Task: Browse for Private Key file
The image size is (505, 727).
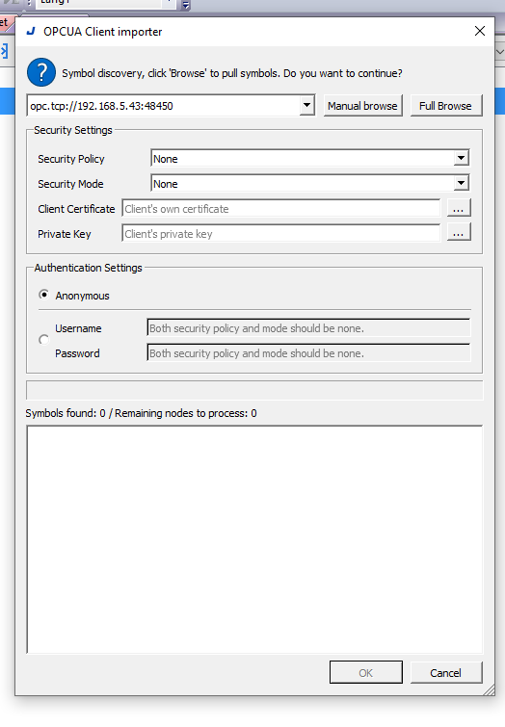Action: (459, 232)
